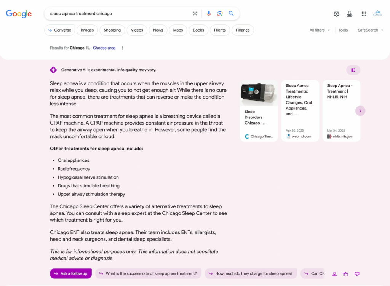Open the Tools options
Image resolution: width=390 pixels, height=286 pixels.
(343, 30)
